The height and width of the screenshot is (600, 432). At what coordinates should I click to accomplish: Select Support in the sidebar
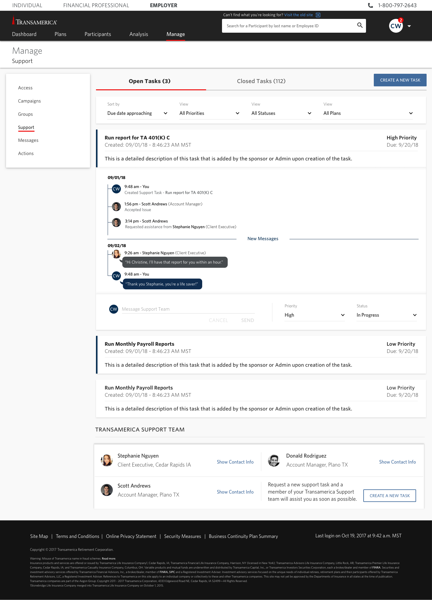pyautogui.click(x=26, y=127)
